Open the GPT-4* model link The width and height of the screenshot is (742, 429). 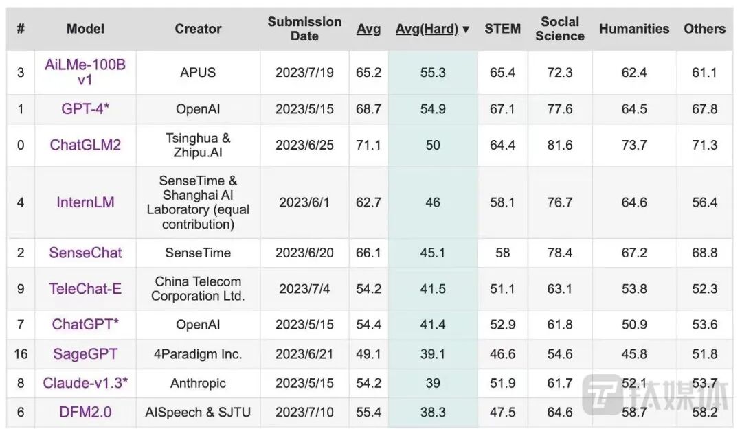point(85,108)
